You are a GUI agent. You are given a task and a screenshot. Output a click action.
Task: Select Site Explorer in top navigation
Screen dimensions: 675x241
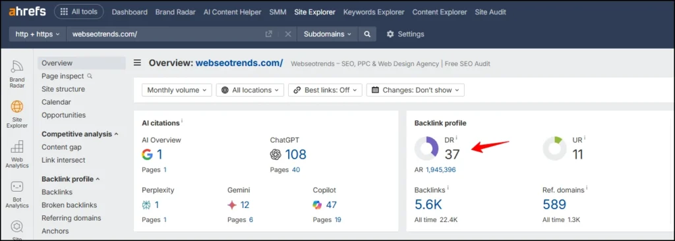pyautogui.click(x=314, y=12)
